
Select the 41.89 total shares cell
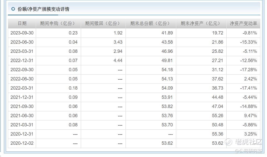[x=151, y=33]
